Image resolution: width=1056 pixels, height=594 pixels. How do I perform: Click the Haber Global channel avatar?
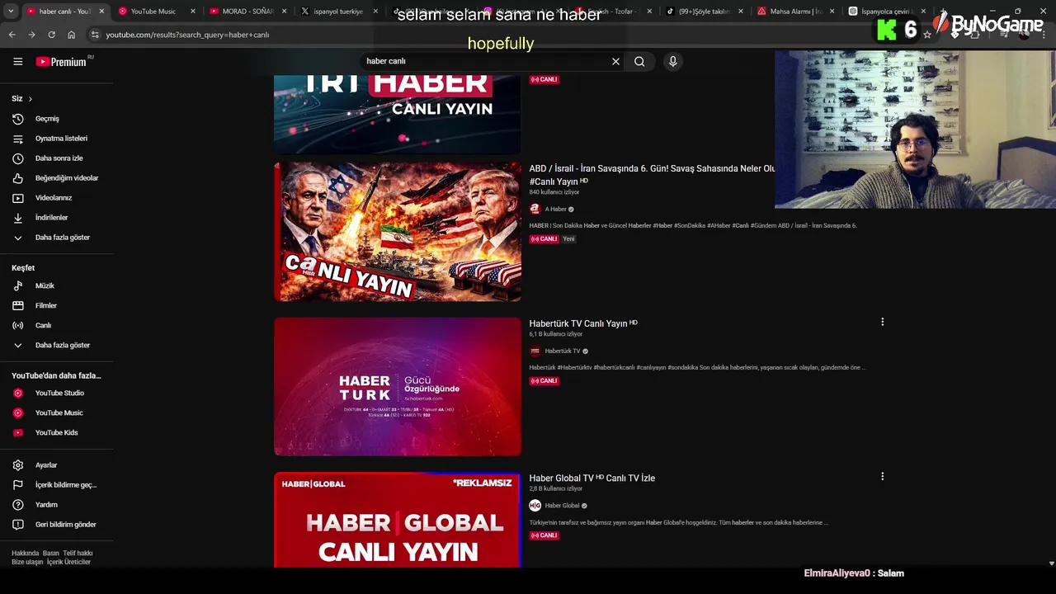pyautogui.click(x=535, y=506)
